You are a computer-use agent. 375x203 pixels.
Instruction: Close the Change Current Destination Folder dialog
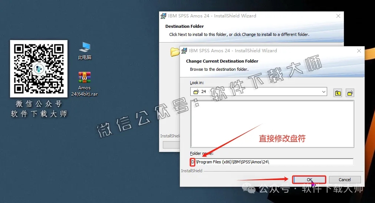[x=359, y=51]
